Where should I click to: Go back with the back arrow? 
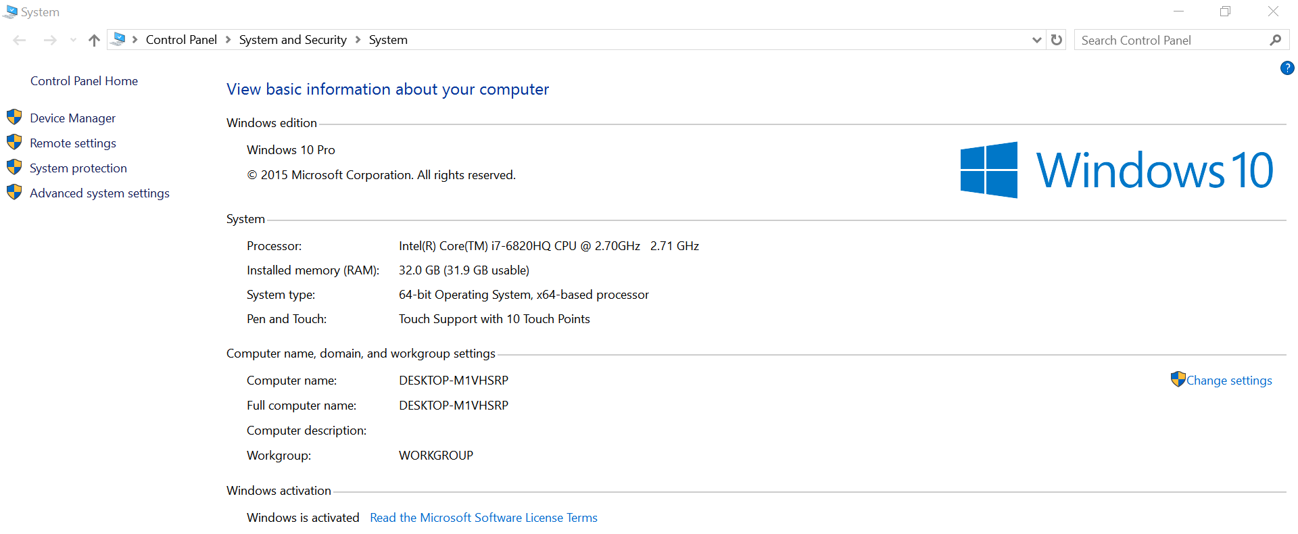(20, 40)
